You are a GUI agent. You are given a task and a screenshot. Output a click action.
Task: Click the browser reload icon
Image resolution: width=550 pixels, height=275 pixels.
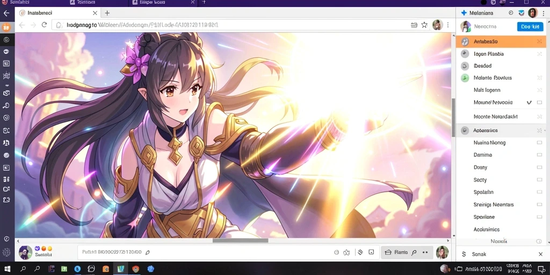(44, 25)
